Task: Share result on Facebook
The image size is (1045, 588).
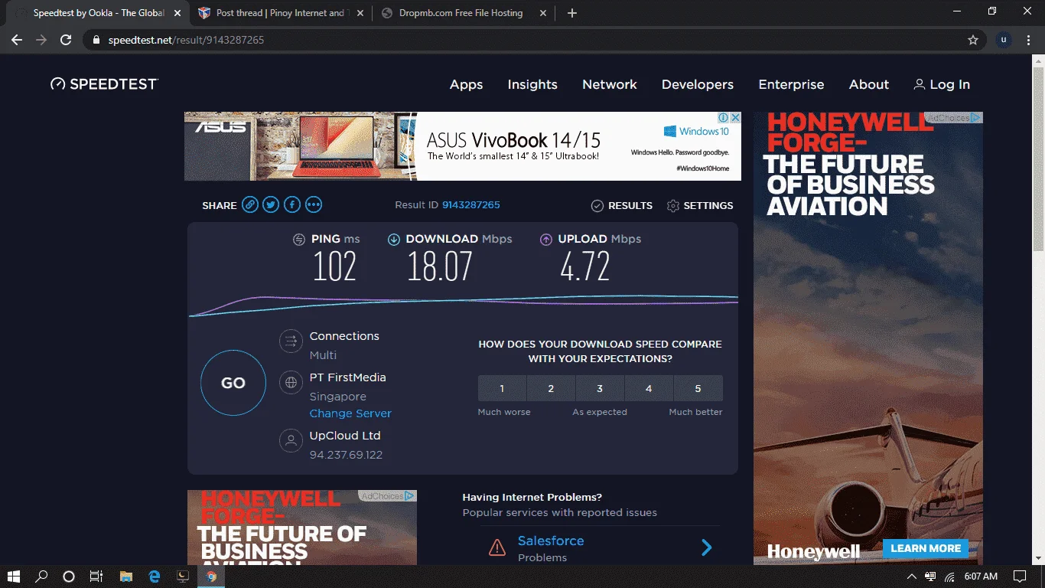Action: (292, 204)
